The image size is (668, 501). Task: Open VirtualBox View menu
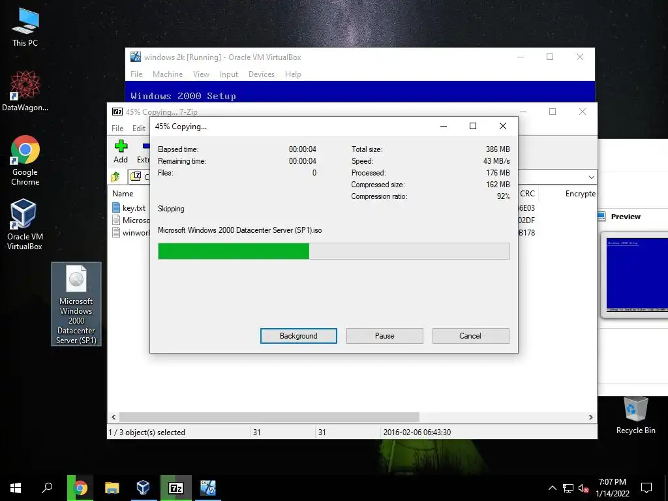coord(201,74)
